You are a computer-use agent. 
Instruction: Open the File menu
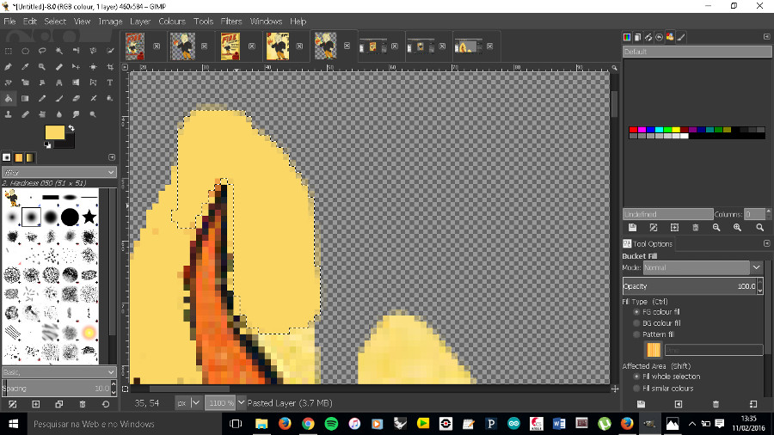pyautogui.click(x=9, y=21)
